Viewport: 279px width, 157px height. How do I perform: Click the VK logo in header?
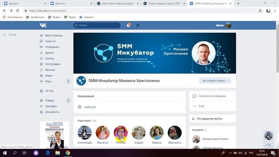43,25
